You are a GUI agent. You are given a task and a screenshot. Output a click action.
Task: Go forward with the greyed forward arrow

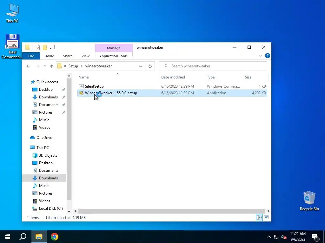click(x=37, y=66)
